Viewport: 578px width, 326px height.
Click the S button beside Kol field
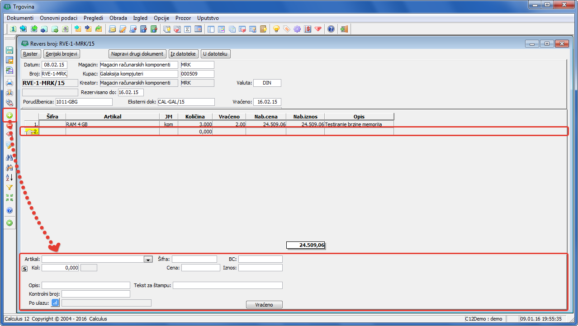tap(25, 268)
